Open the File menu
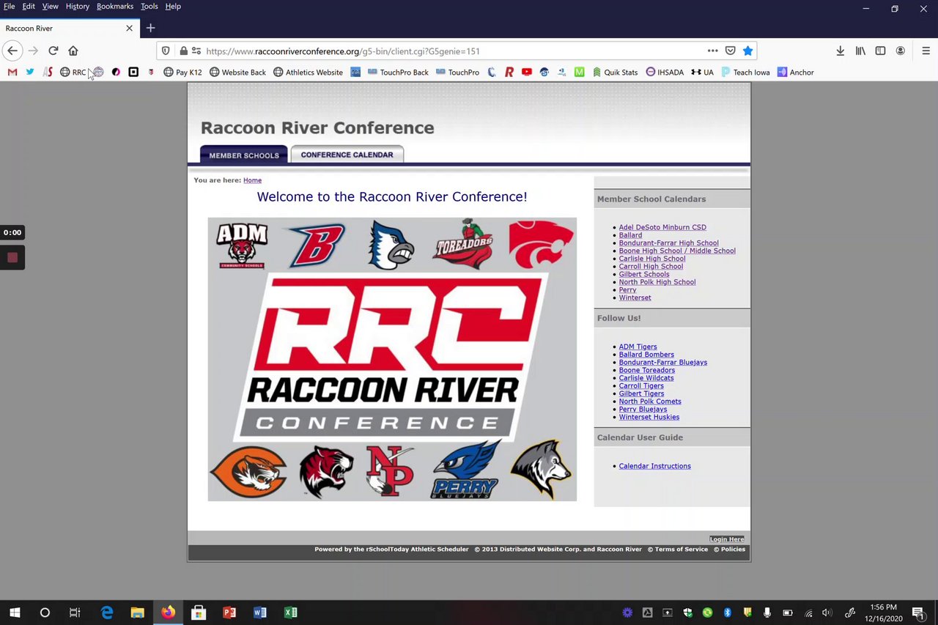 pos(9,6)
